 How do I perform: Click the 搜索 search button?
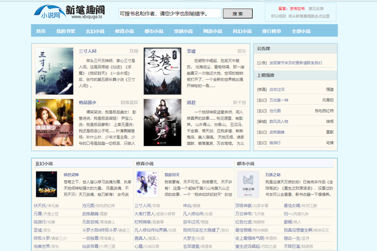click(237, 14)
